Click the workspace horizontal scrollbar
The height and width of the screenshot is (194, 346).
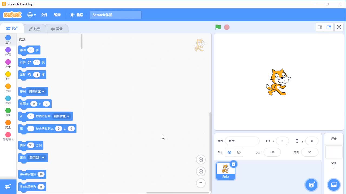[178, 193]
